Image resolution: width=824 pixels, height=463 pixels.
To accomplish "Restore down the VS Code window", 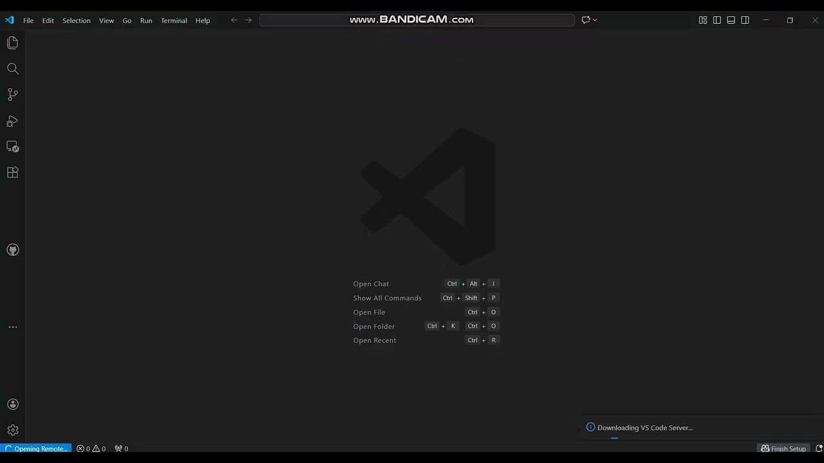I will [790, 20].
